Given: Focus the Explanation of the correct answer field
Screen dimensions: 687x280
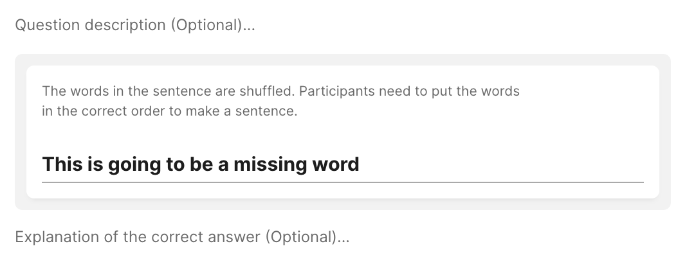Looking at the screenshot, I should point(182,237).
